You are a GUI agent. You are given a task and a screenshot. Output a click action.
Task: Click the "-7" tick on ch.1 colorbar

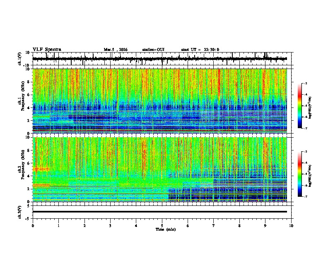(306, 129)
